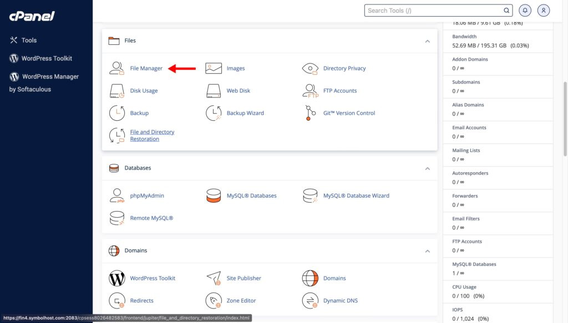Open the Zone Editor link
Image resolution: width=568 pixels, height=323 pixels.
(241, 301)
